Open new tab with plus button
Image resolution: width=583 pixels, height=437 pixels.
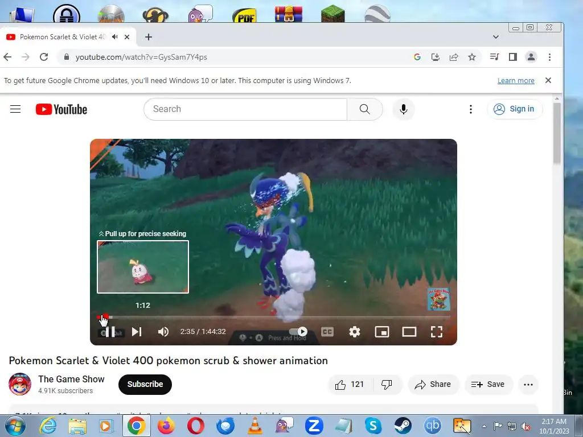149,37
